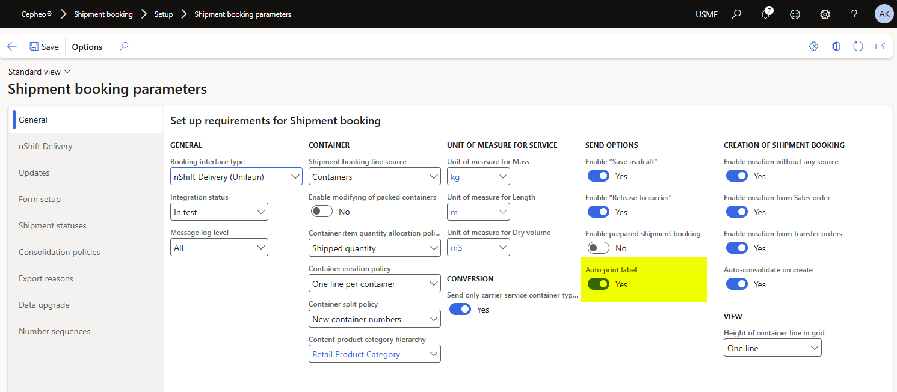Click the Open in Office icon

tap(836, 46)
